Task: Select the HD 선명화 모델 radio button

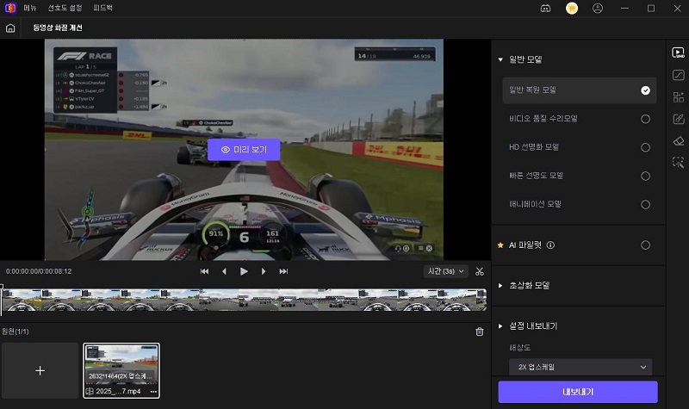Action: [x=645, y=147]
